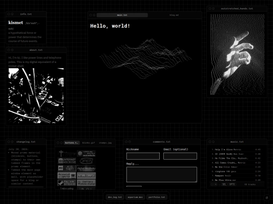Open the power-line pole badge in buttons window
Viewport: 273px width, 204px height.
point(67,153)
